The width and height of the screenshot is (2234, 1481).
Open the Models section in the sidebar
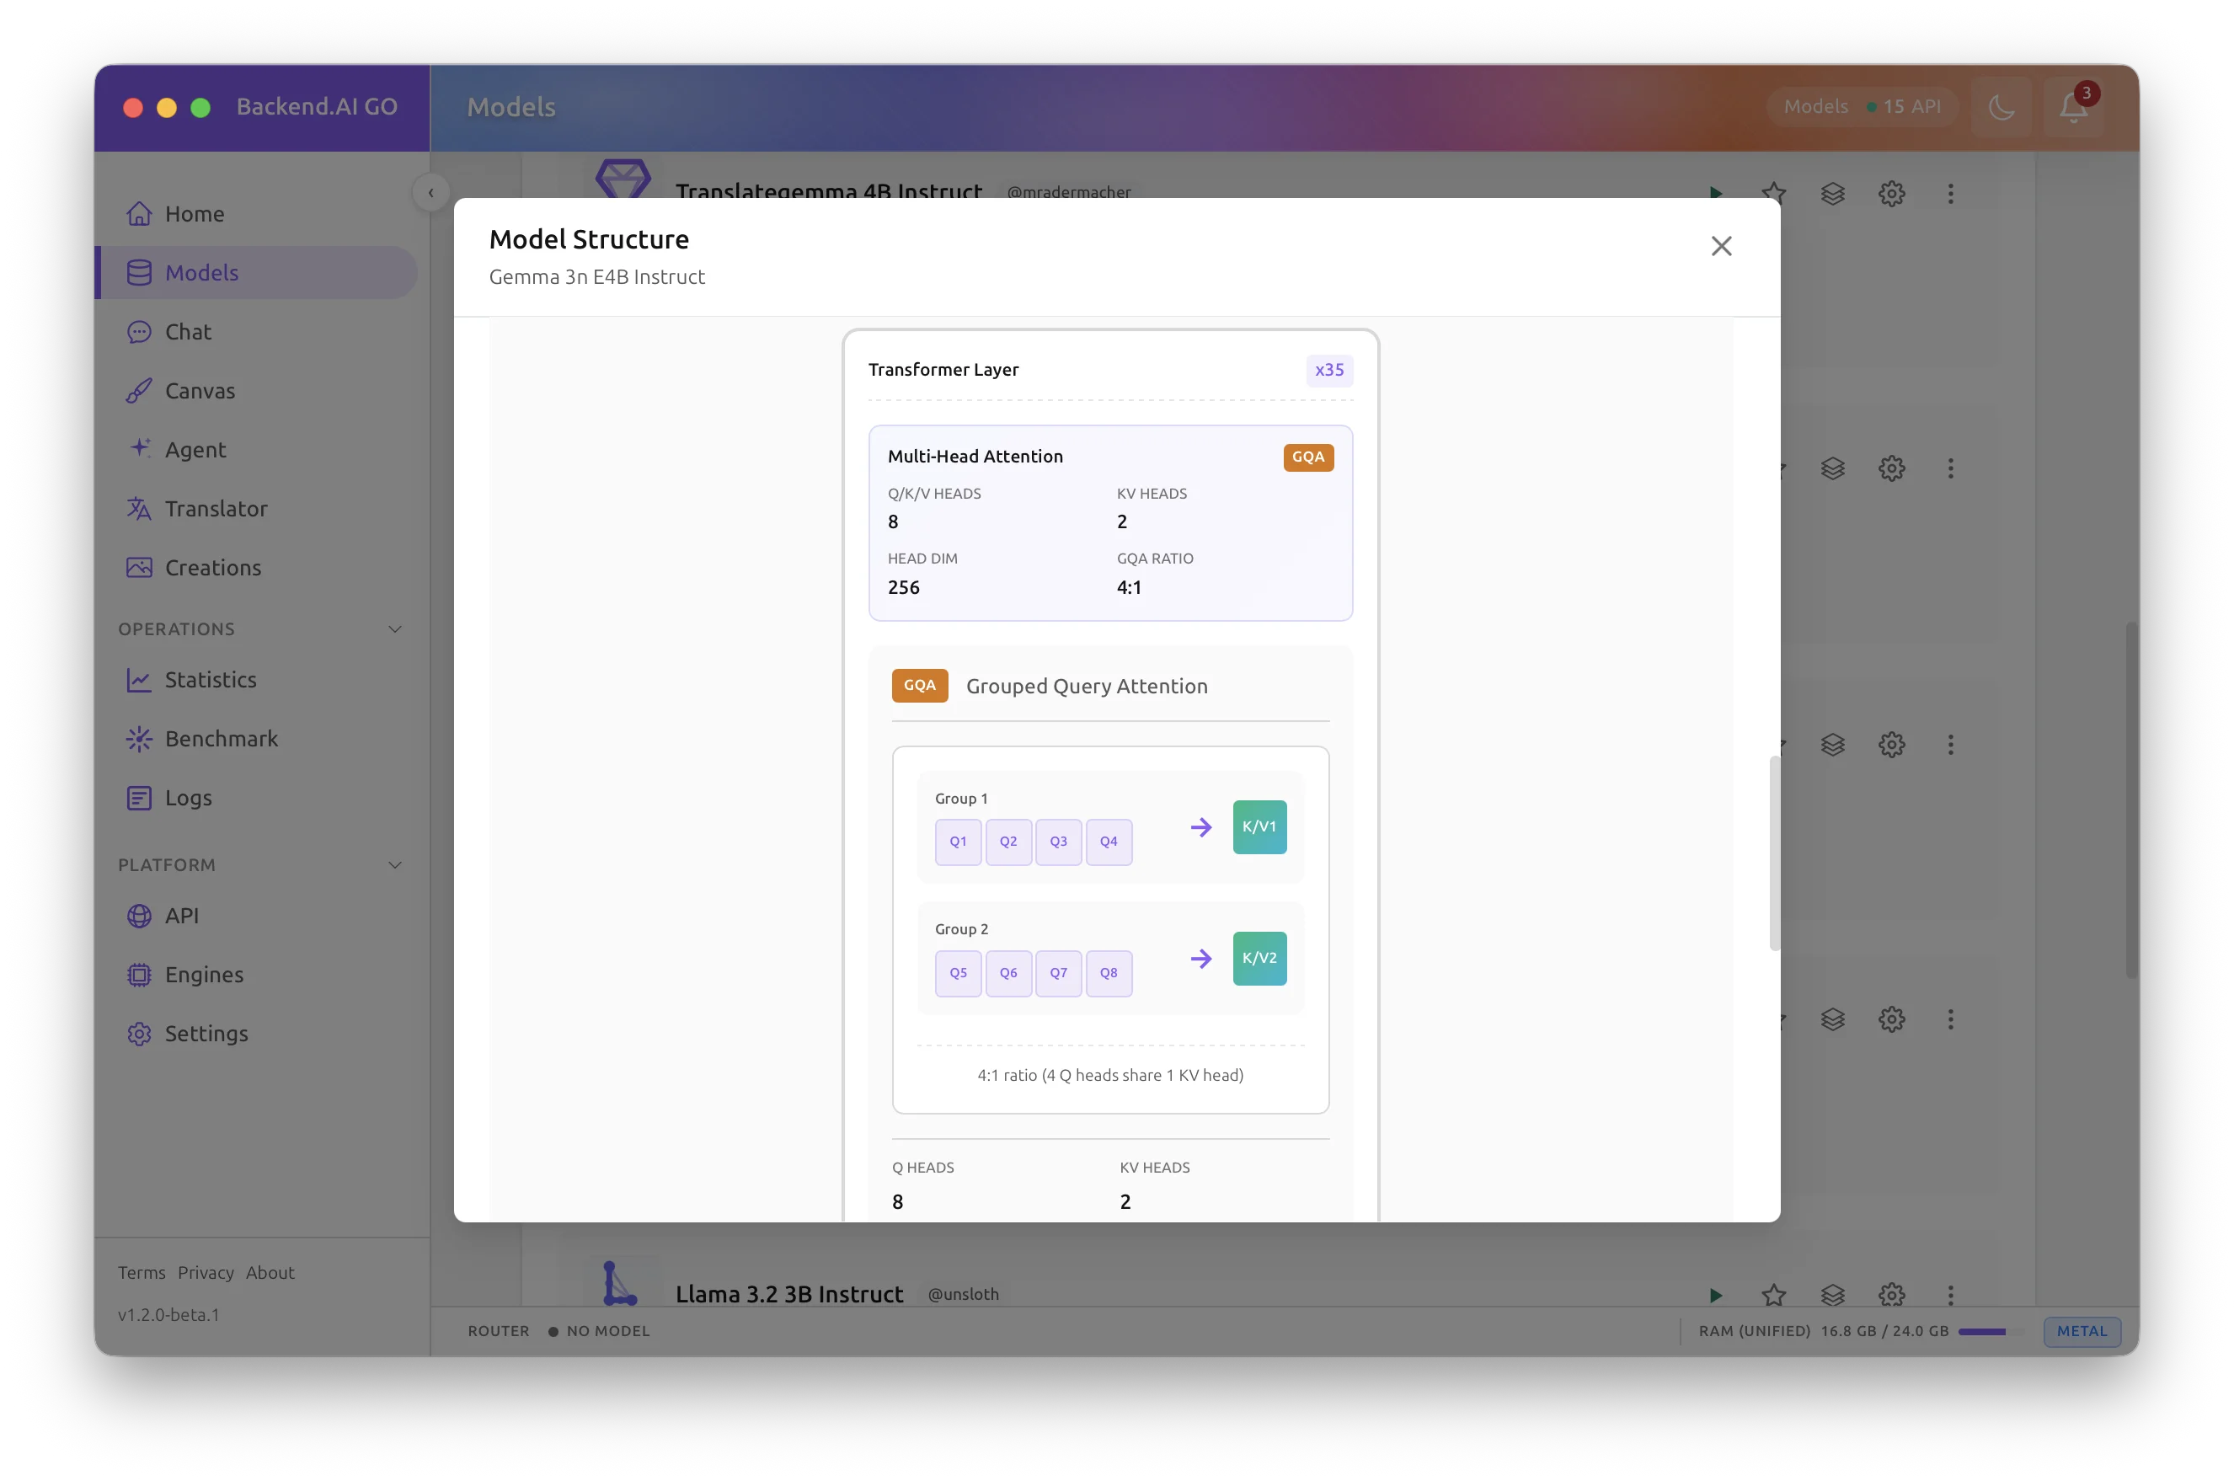201,272
